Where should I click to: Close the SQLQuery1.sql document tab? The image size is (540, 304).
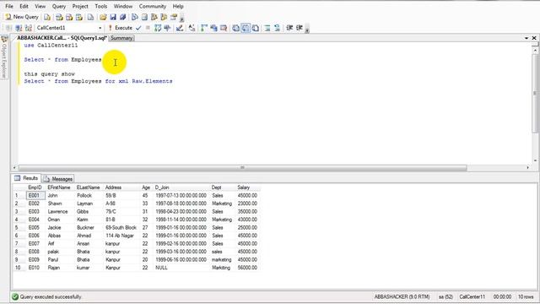click(534, 38)
